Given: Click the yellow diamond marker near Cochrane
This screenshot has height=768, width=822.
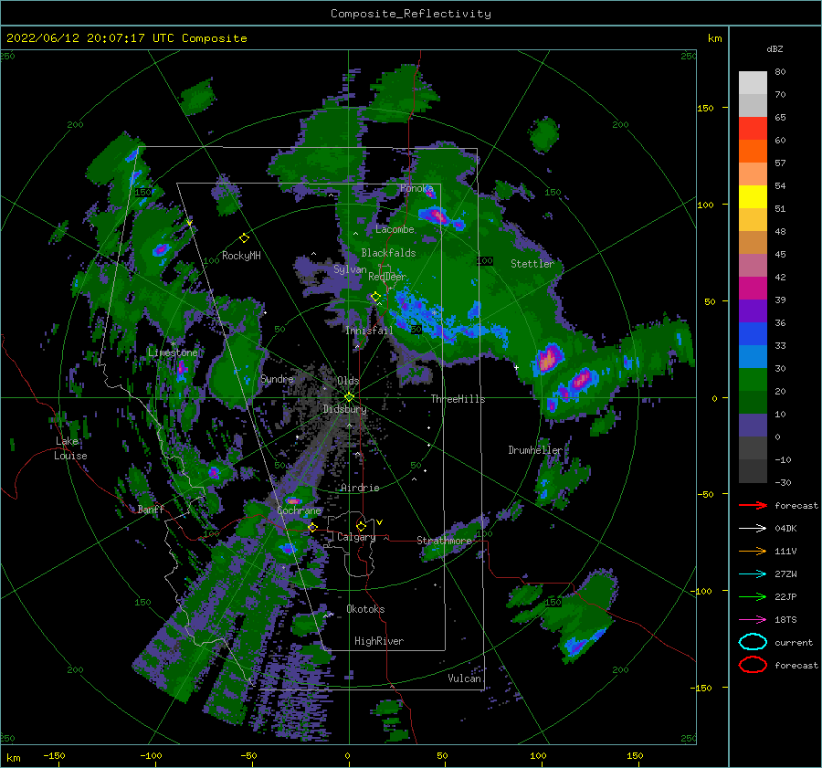Looking at the screenshot, I should tap(312, 527).
